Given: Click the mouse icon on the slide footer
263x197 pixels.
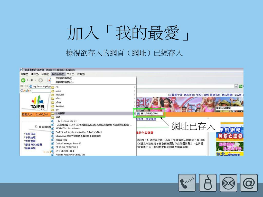Looking at the screenshot, I should click(208, 183).
